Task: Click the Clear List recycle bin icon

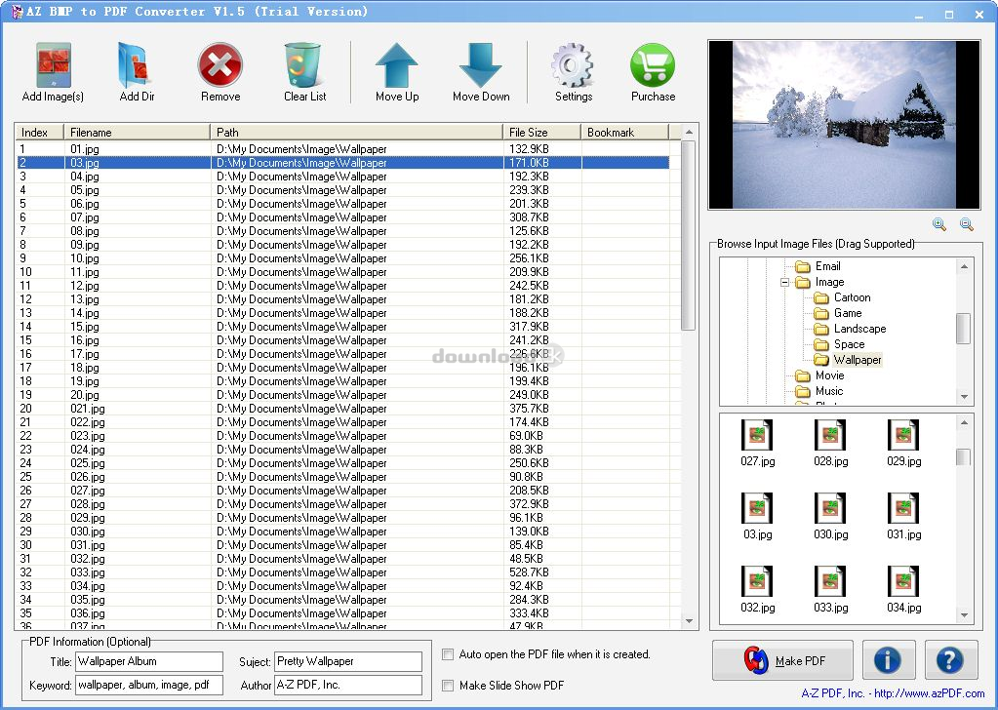Action: click(303, 65)
